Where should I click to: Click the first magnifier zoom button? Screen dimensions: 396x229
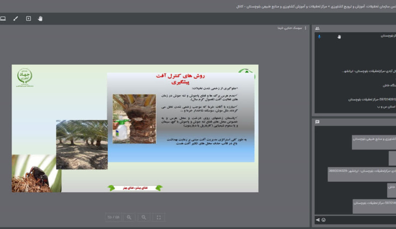click(129, 218)
